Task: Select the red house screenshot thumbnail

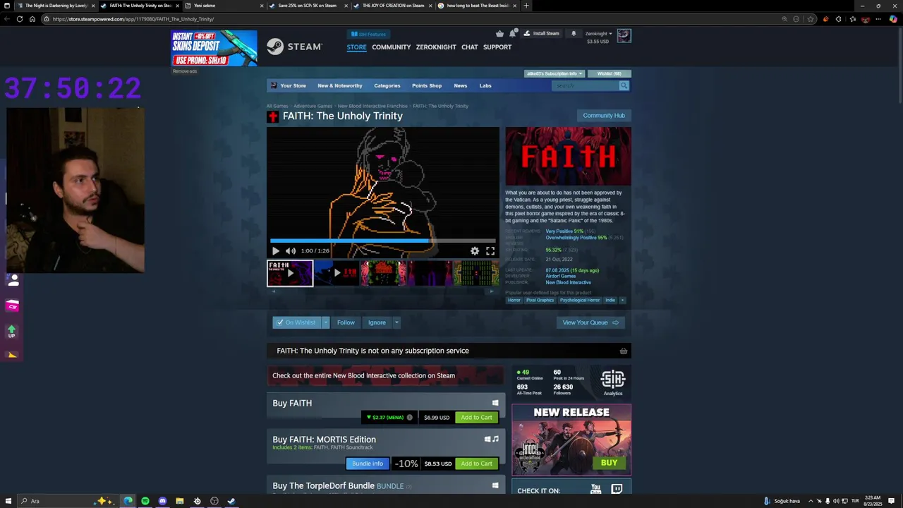Action: click(383, 273)
